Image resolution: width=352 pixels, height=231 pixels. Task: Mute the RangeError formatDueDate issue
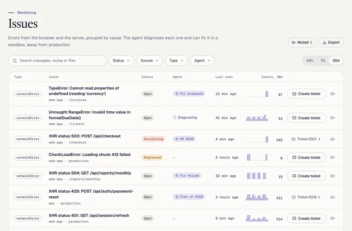(x=333, y=118)
